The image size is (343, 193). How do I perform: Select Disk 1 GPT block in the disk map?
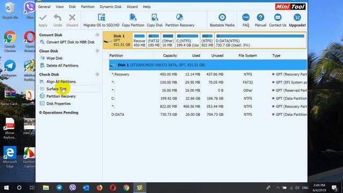coord(118,40)
